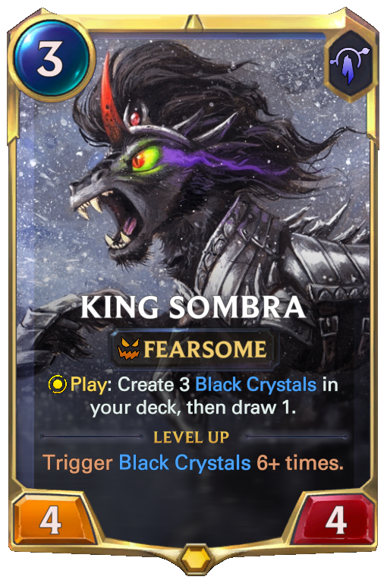The width and height of the screenshot is (387, 583).
Task: Open the Black Crystals link in Play text
Action: [256, 384]
